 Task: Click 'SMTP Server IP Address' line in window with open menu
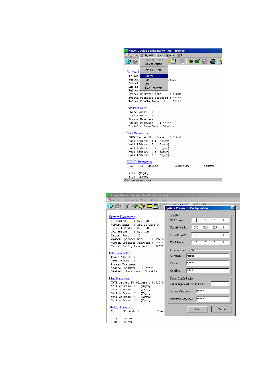tap(155, 137)
